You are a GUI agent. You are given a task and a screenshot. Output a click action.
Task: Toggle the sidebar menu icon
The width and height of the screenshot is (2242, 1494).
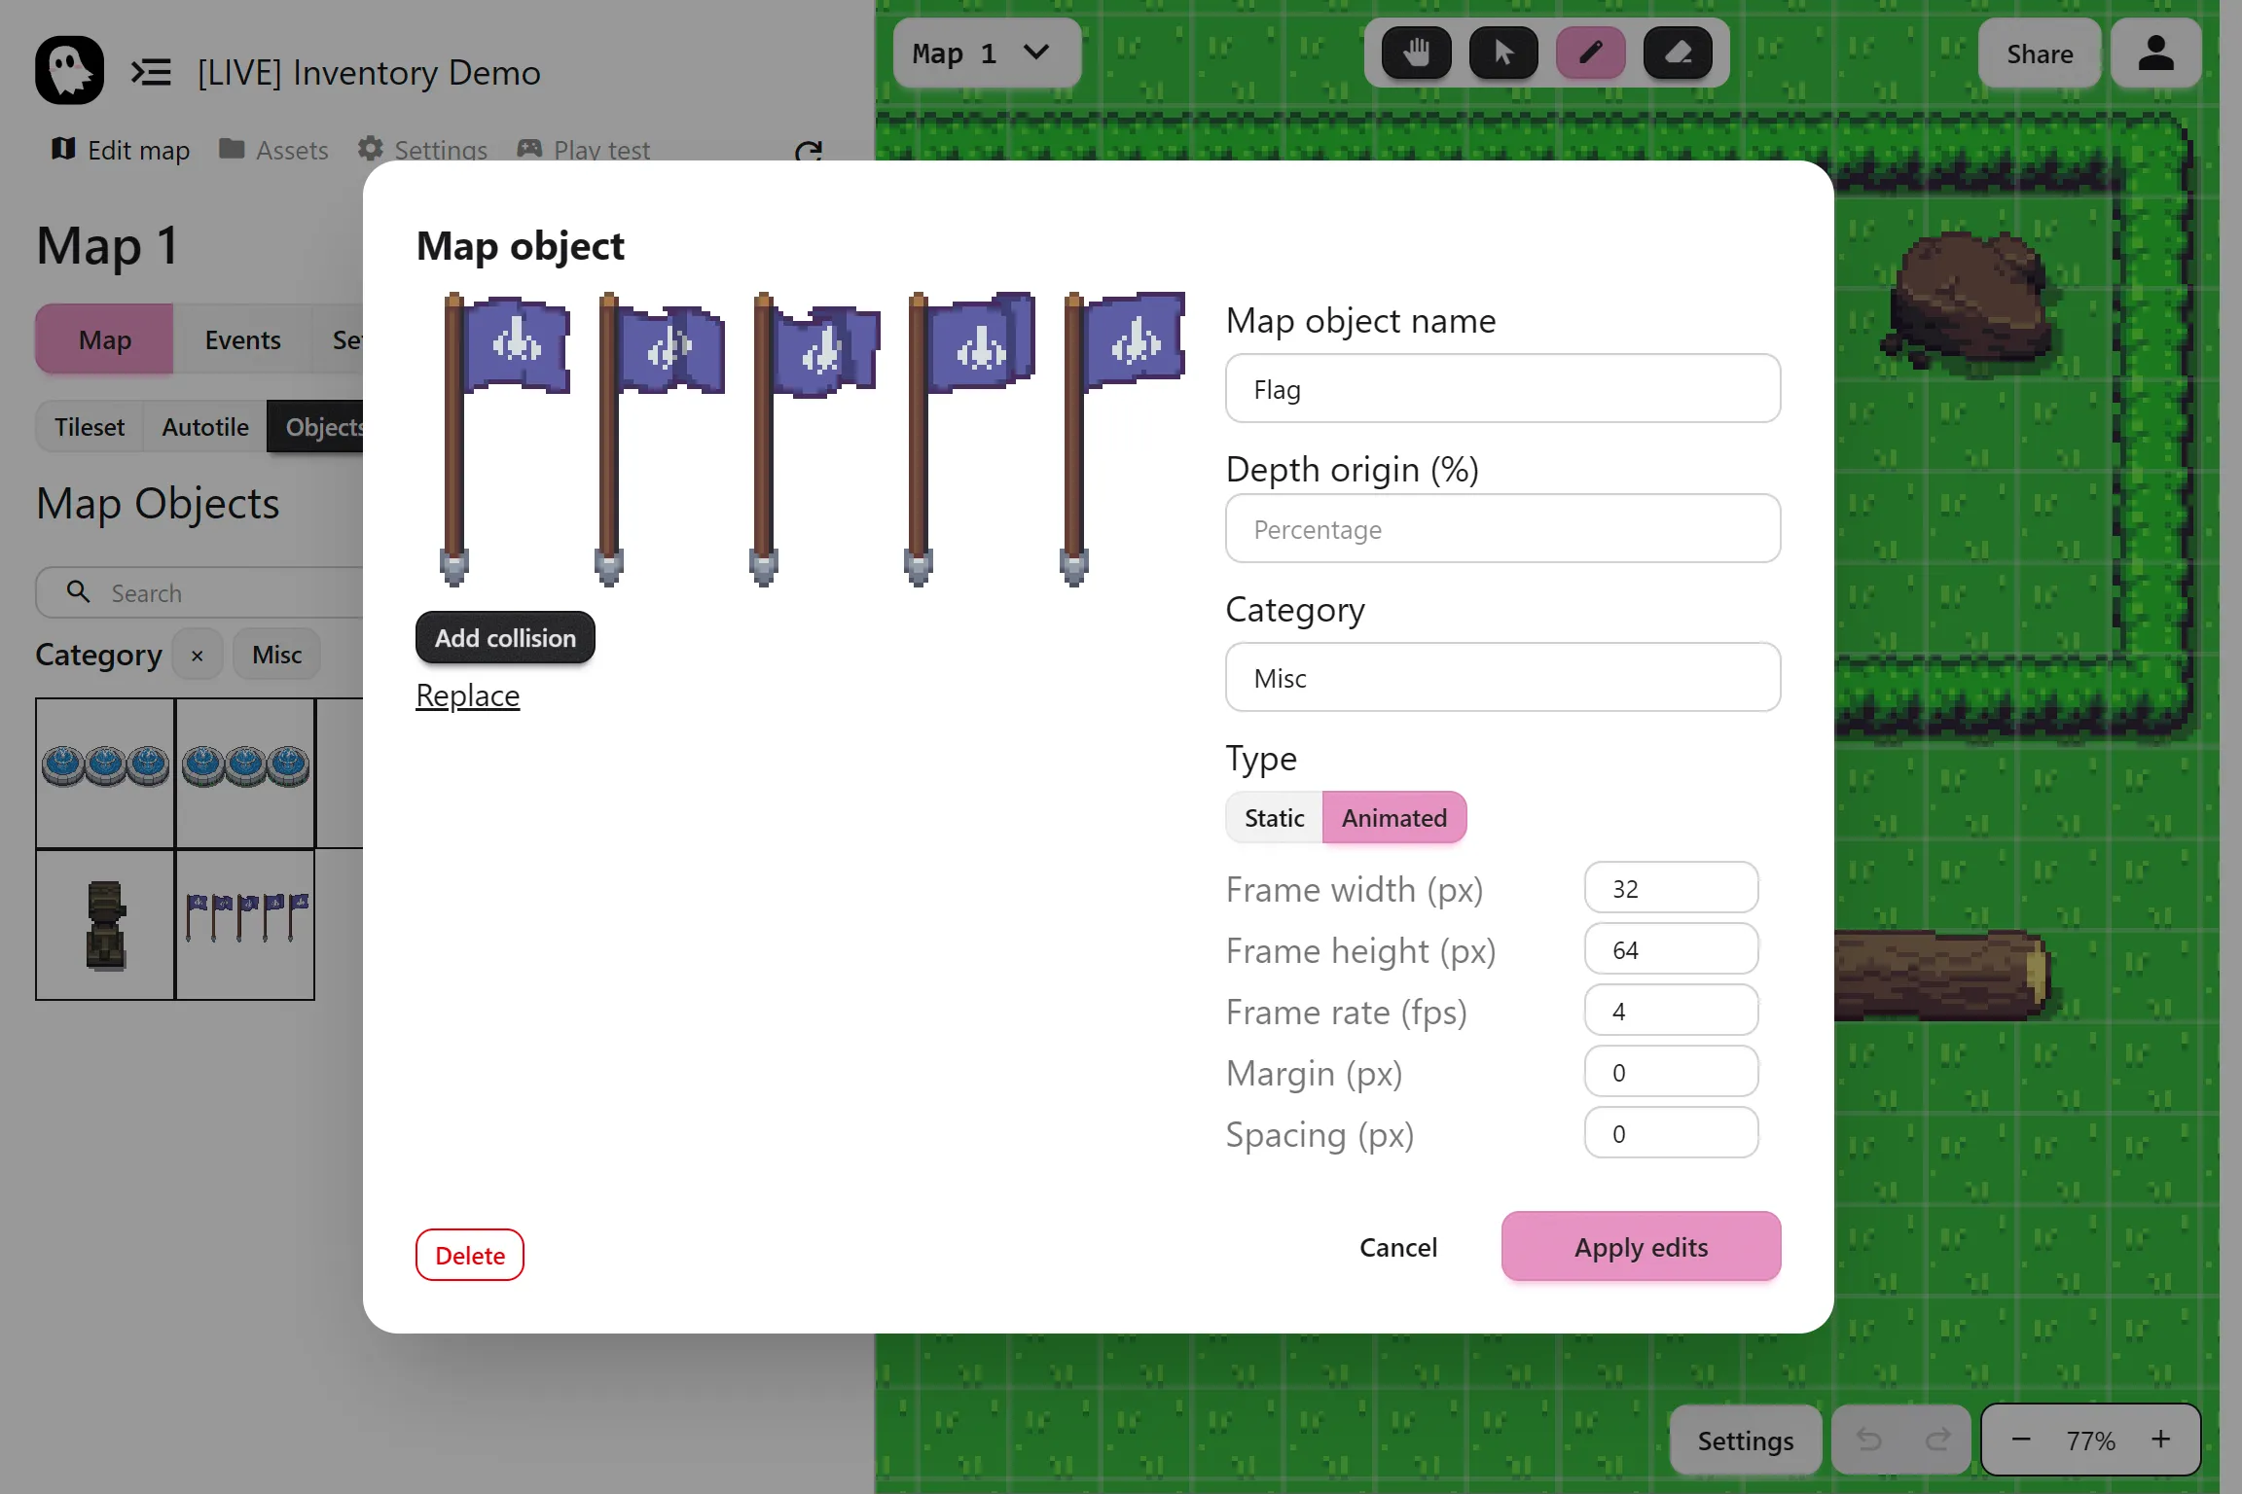[x=151, y=72]
